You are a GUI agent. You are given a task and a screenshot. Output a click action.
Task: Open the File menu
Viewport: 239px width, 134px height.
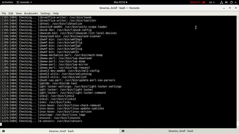coord(4,13)
